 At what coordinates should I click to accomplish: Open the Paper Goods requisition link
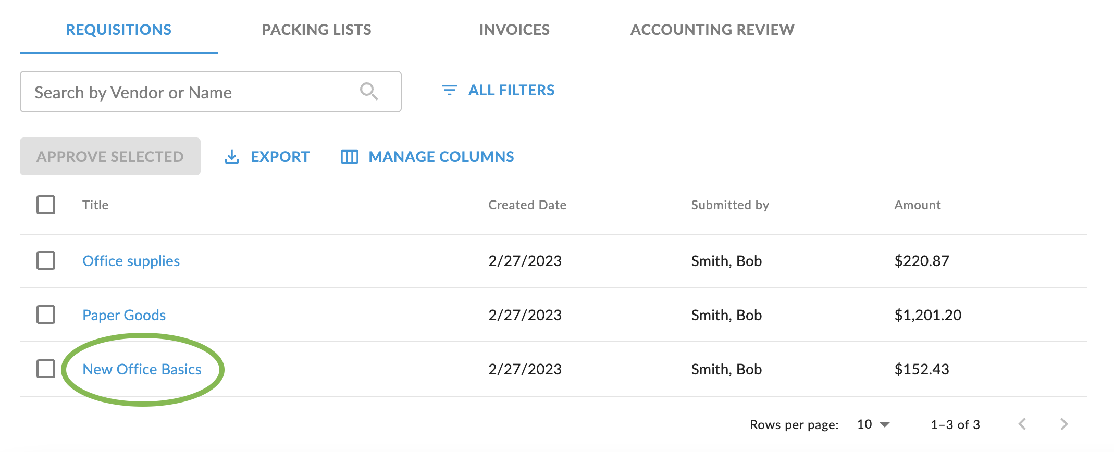pyautogui.click(x=124, y=315)
